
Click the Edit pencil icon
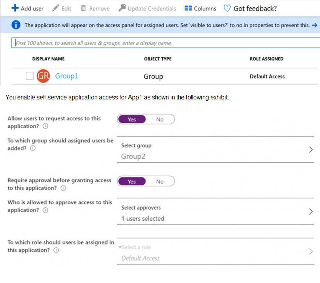[56, 8]
